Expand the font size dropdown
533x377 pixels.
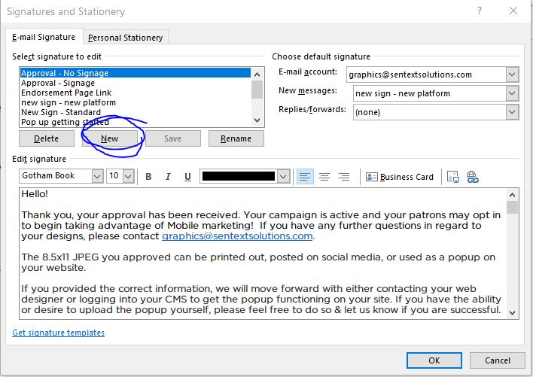click(x=128, y=176)
